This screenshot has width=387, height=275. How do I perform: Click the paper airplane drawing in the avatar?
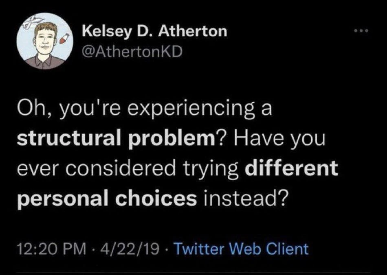pos(33,23)
